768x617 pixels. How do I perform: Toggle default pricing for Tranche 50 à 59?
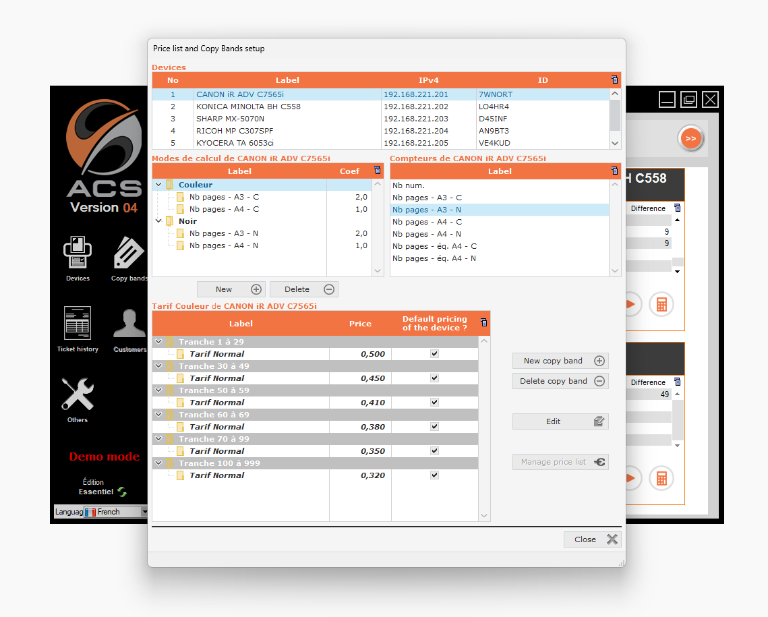[x=434, y=402]
